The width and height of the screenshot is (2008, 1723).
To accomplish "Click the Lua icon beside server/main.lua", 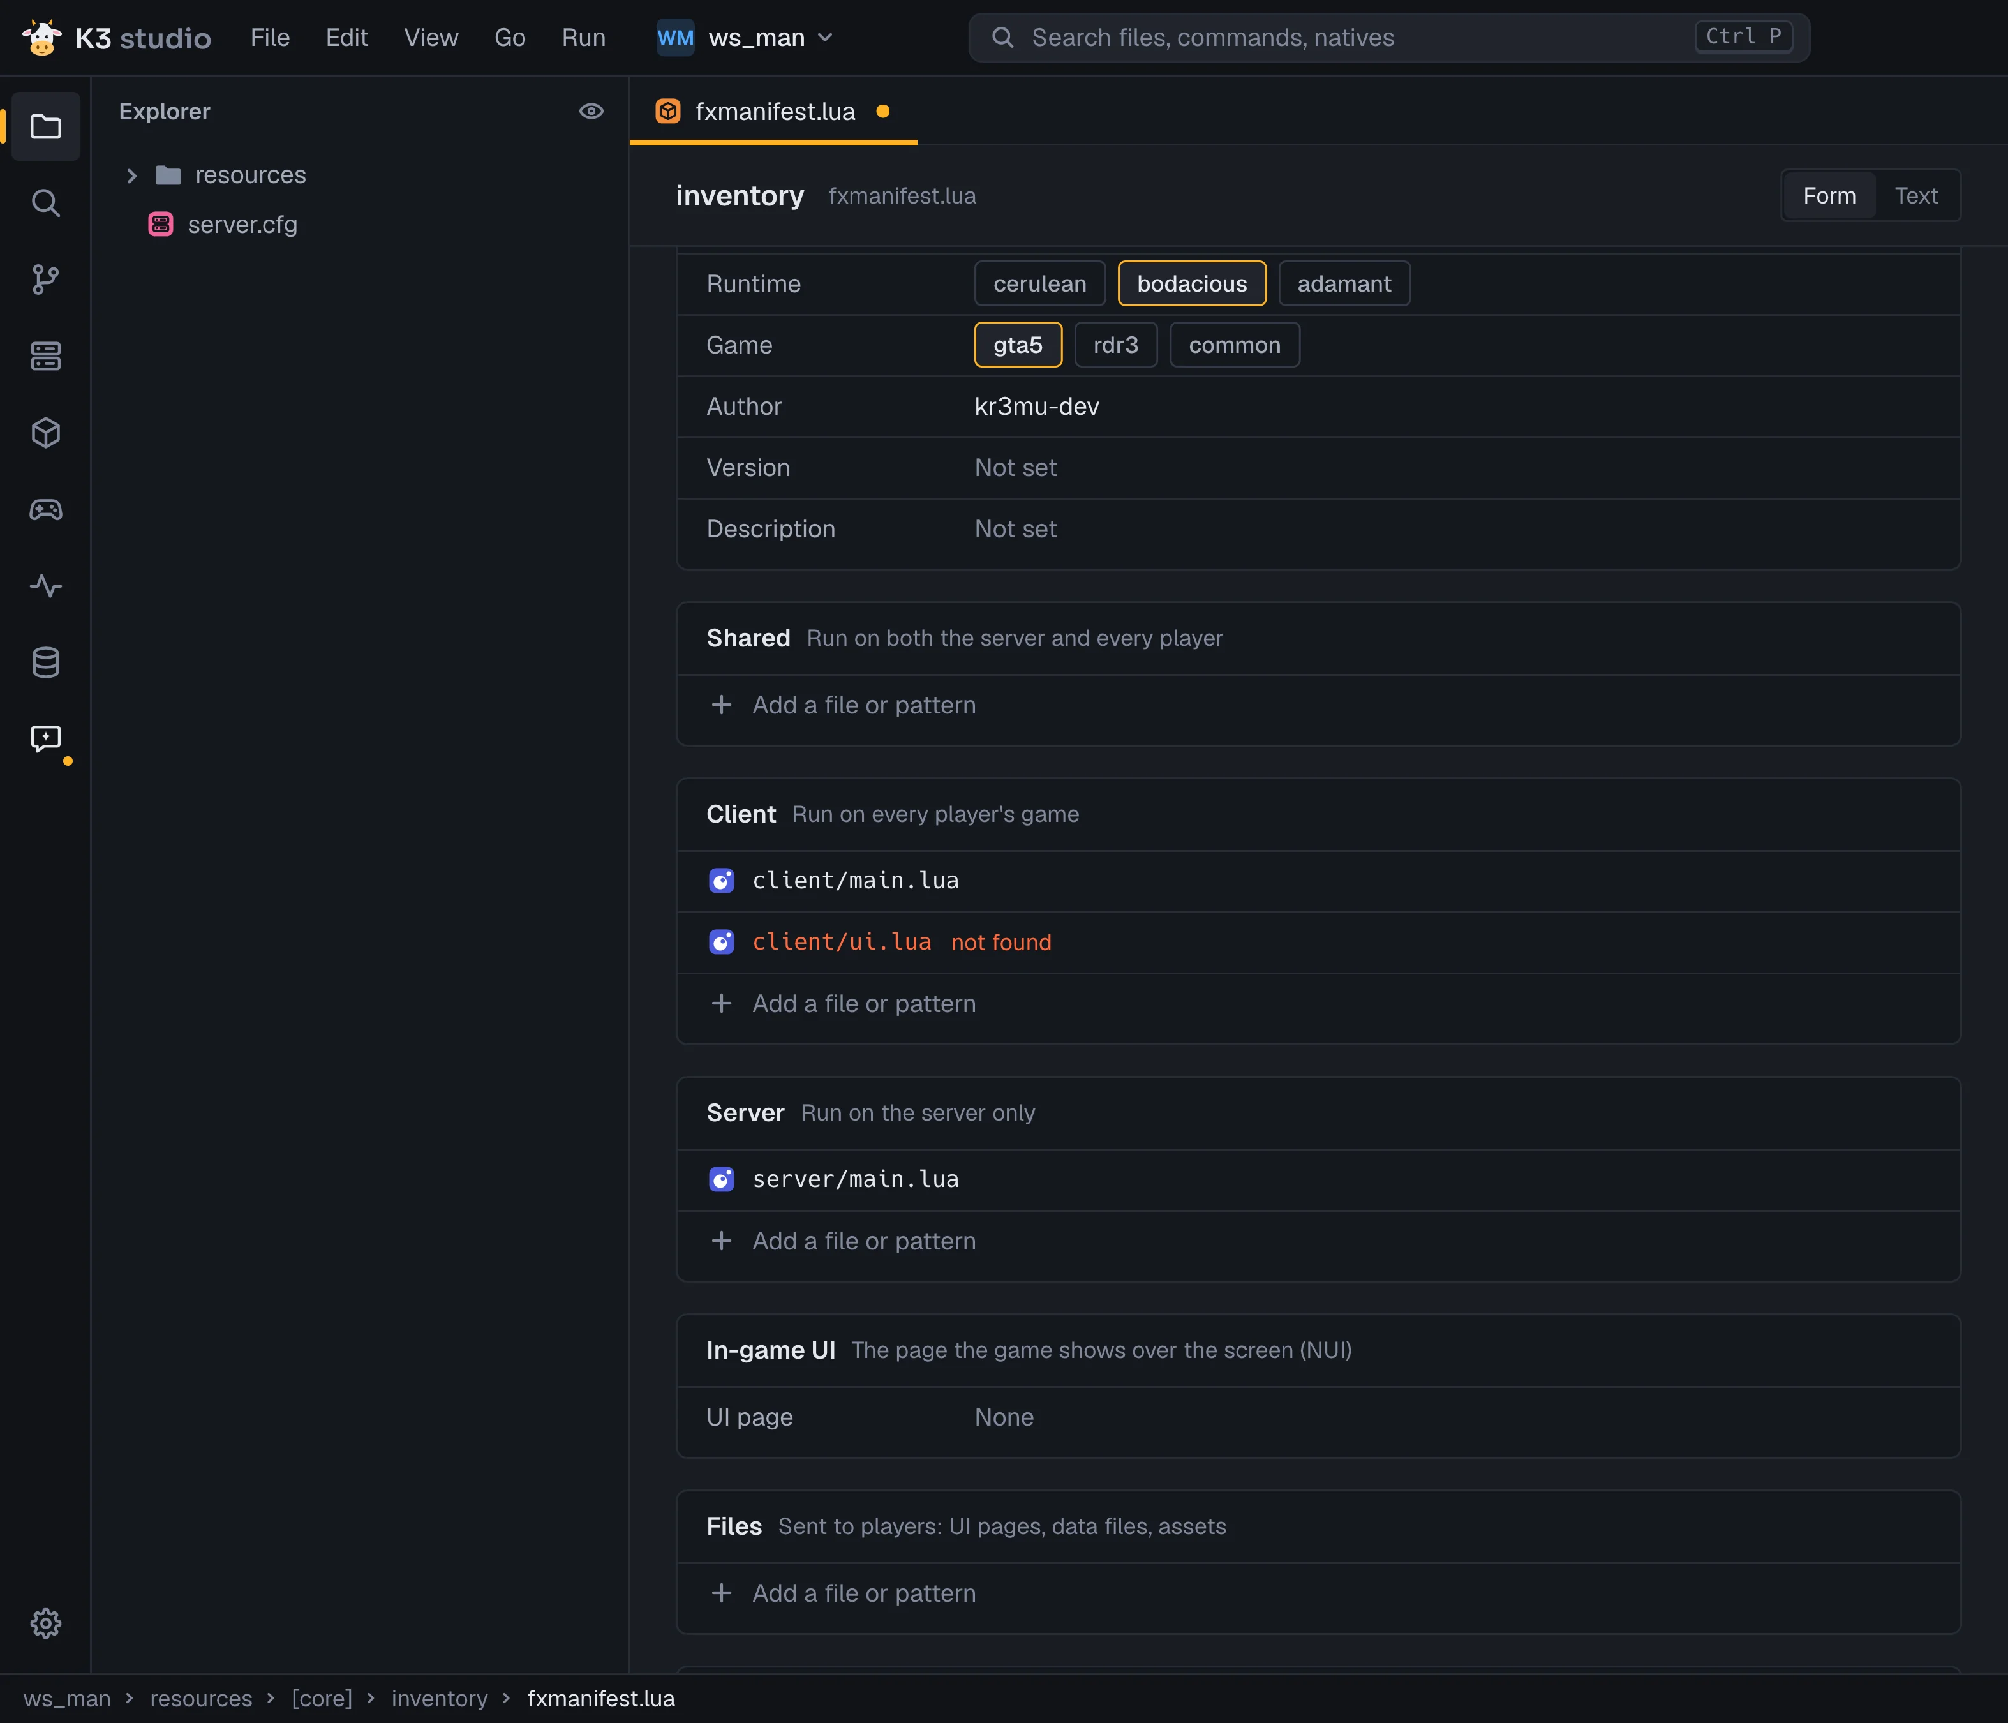I will click(721, 1179).
